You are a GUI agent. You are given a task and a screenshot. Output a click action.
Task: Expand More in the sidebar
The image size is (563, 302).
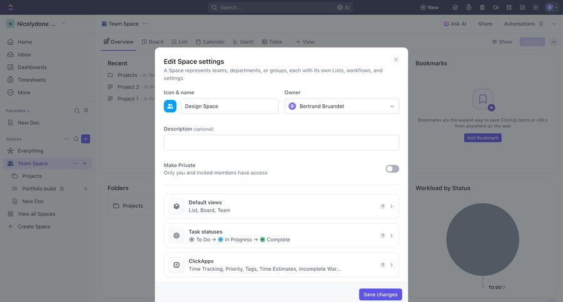(24, 92)
